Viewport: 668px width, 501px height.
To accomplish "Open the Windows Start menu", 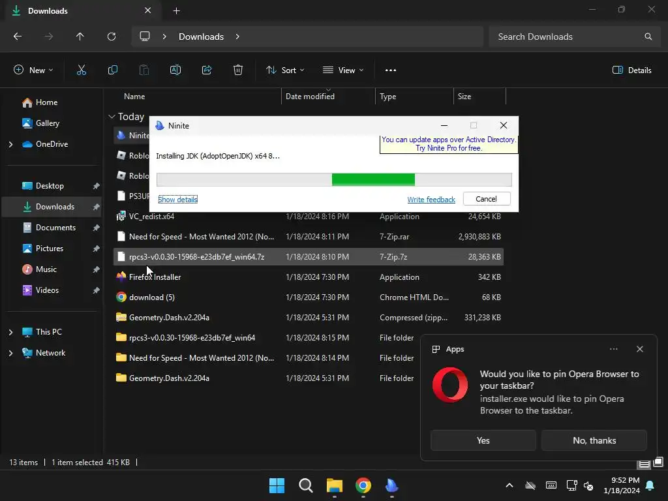I will (x=277, y=485).
